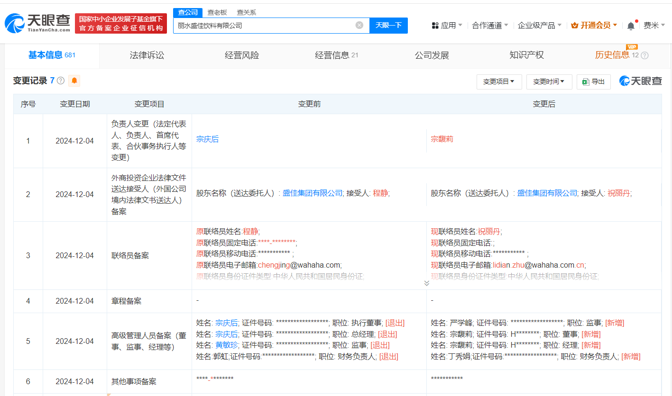Viewport: 672px width, 396px height.
Task: Open the 变更项目 filter dropdown
Action: point(499,81)
